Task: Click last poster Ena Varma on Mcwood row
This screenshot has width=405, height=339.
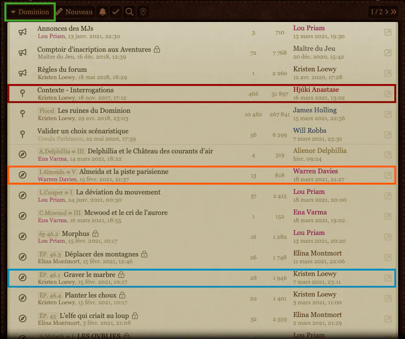Action: [310, 212]
